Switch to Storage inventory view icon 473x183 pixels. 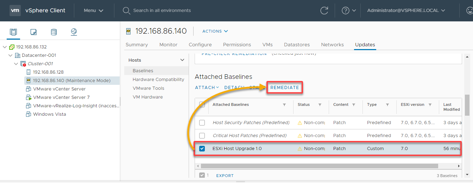click(x=53, y=32)
